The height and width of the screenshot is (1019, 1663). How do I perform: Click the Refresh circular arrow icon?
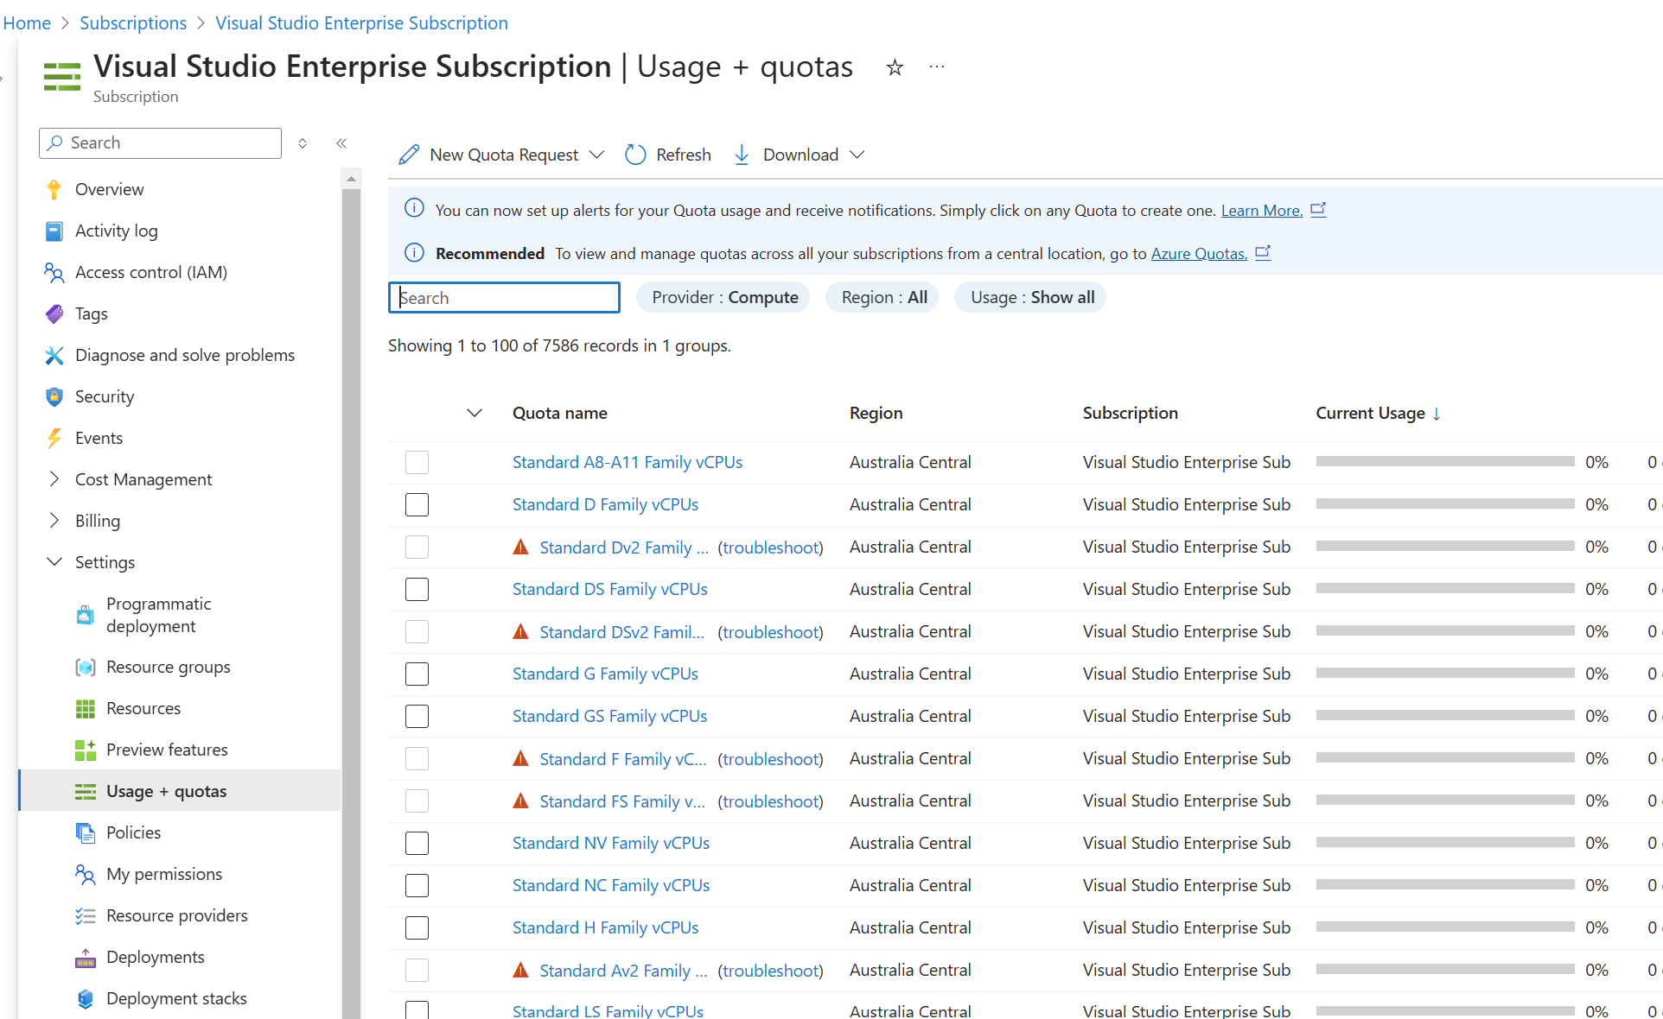[x=635, y=155]
